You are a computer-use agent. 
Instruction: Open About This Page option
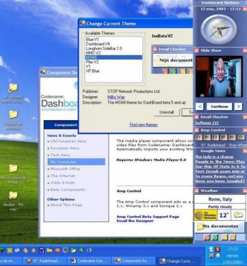pos(67,205)
